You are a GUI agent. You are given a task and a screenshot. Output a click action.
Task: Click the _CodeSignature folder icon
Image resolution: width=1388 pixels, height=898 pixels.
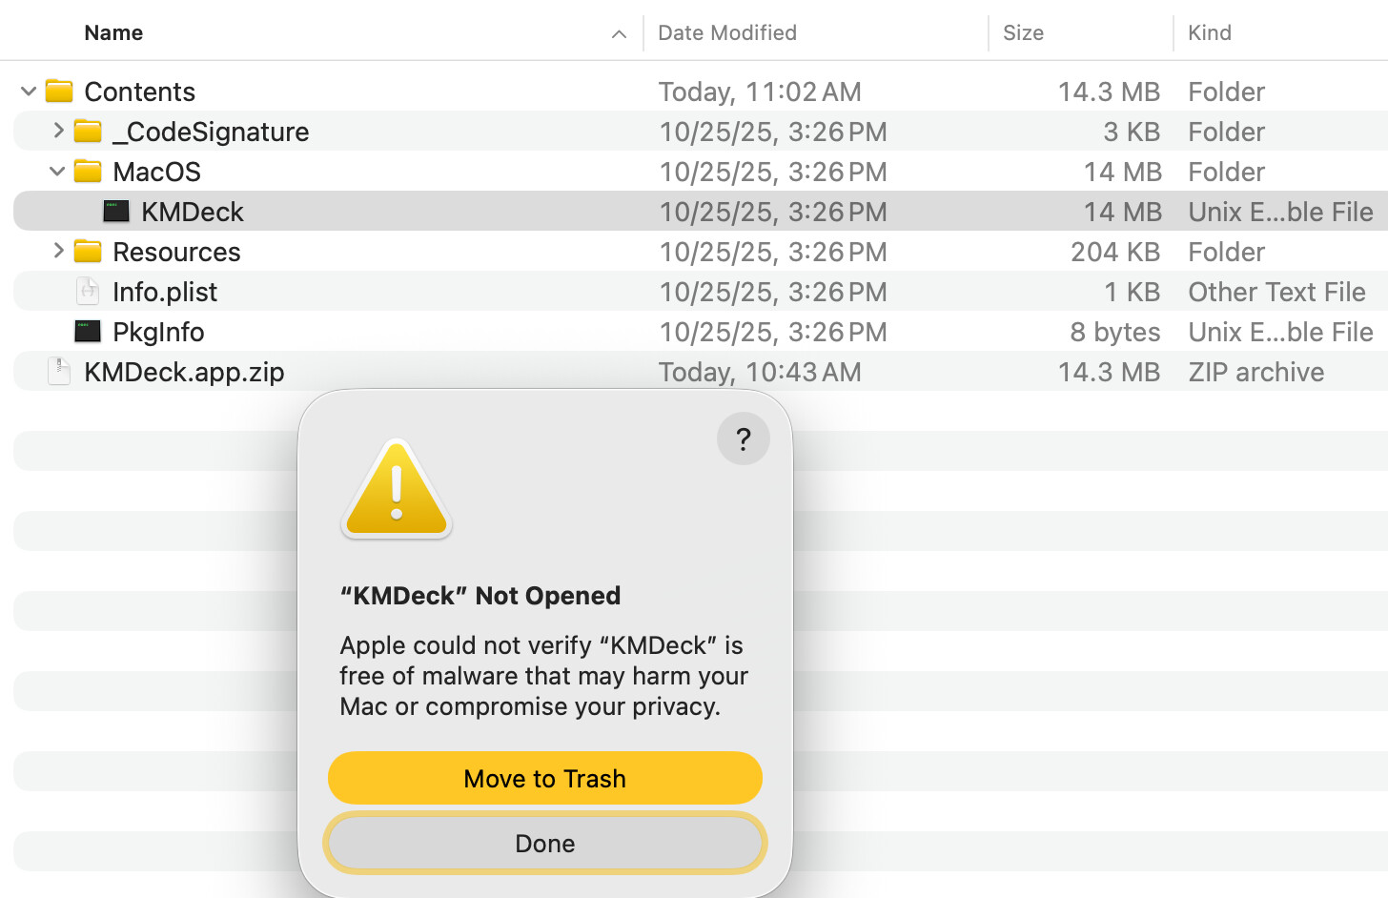(88, 132)
